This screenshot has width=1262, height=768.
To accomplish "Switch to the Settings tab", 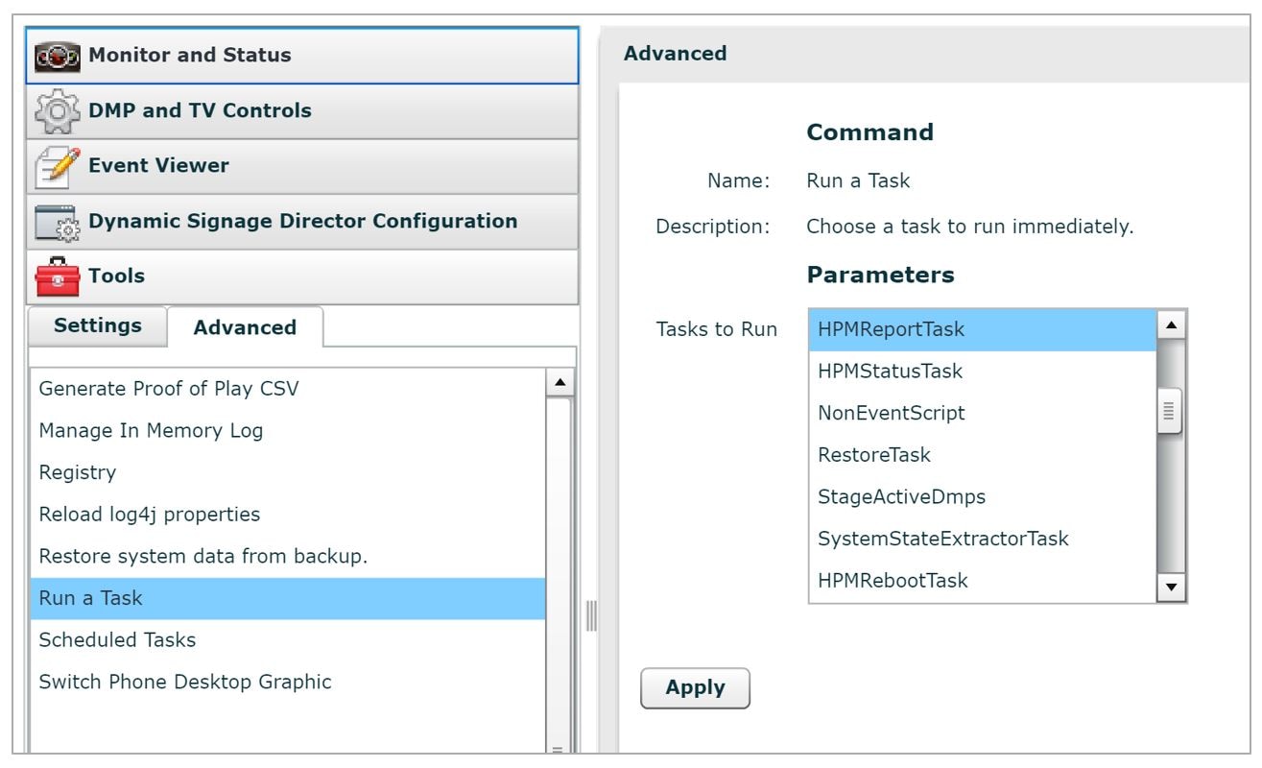I will tap(97, 326).
